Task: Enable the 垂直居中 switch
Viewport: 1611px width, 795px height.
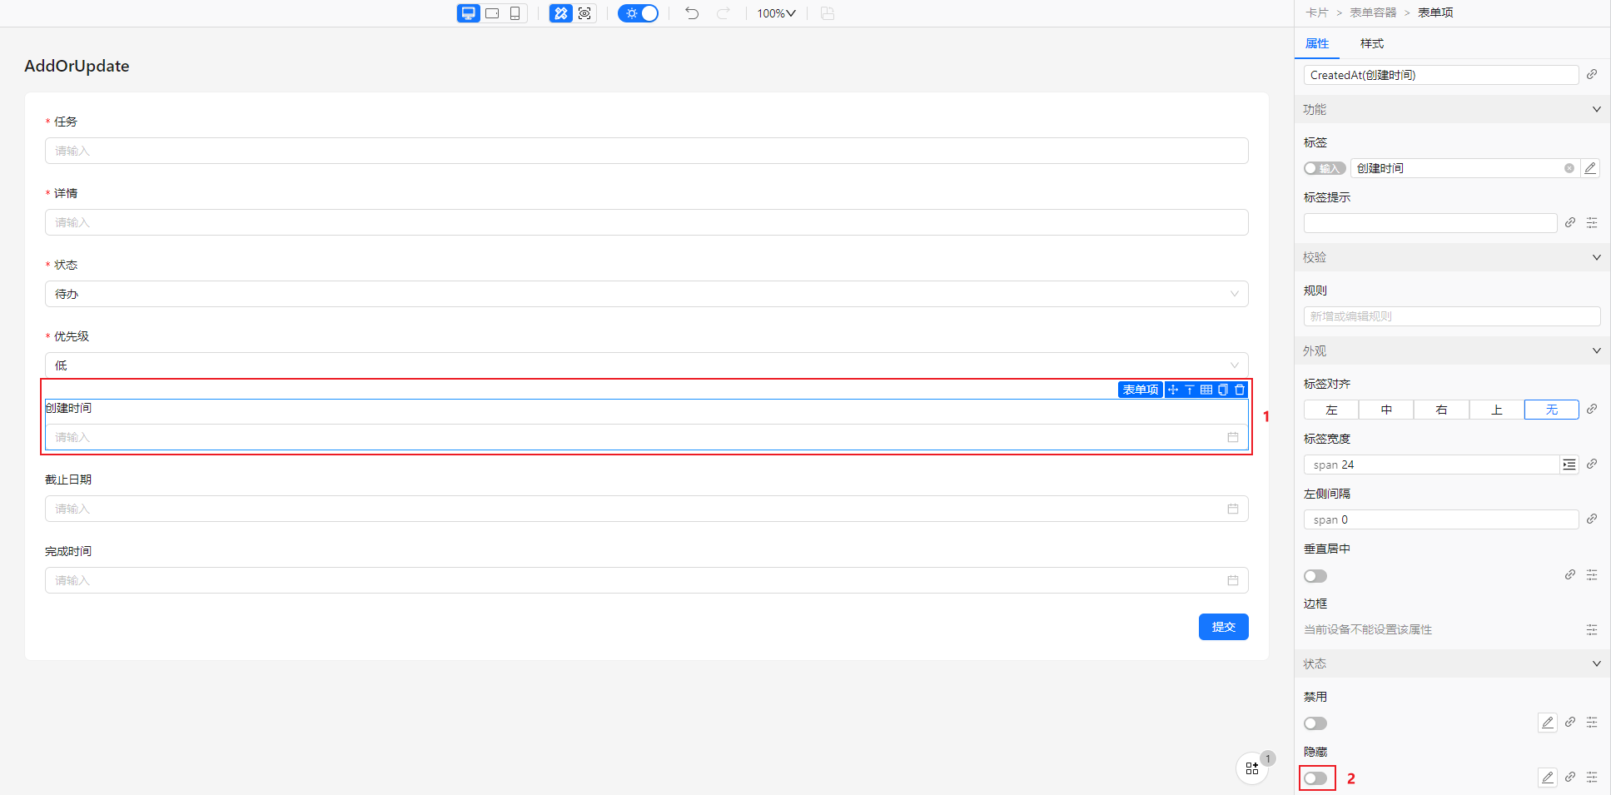Action: coord(1315,576)
